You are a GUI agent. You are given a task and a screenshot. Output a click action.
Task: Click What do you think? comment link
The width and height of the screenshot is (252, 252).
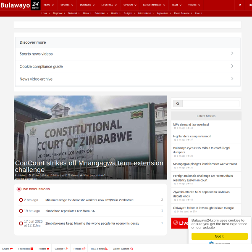pyautogui.click(x=94, y=175)
